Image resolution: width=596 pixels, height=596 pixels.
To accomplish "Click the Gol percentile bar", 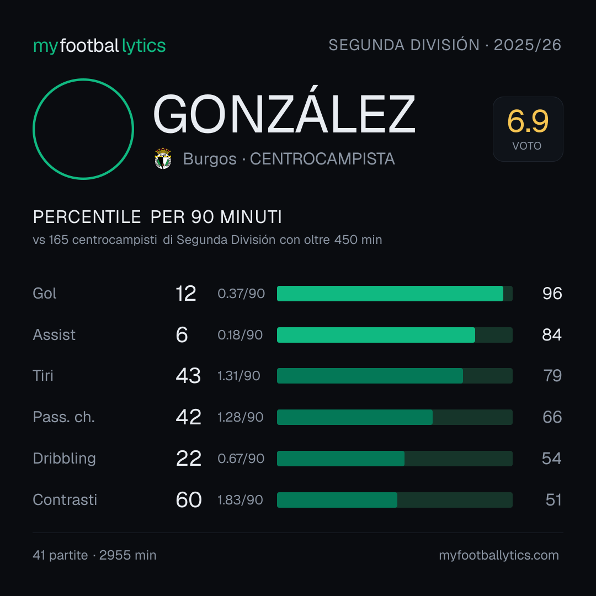I will (x=395, y=294).
